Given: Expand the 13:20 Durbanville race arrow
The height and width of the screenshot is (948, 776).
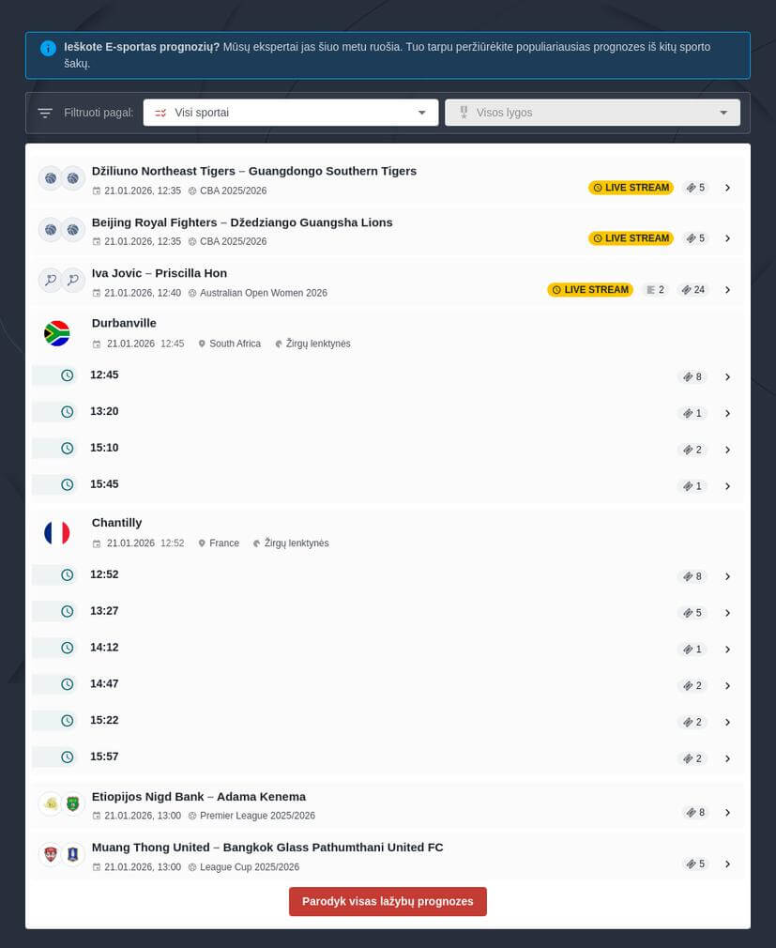Looking at the screenshot, I should click(727, 414).
